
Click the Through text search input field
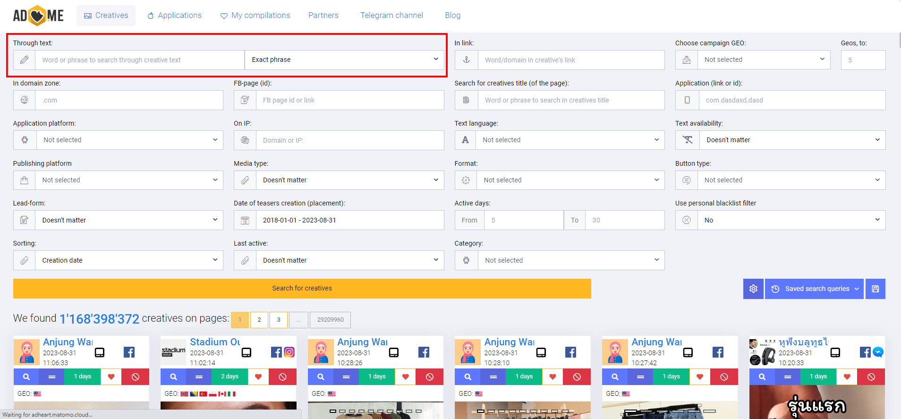click(139, 60)
